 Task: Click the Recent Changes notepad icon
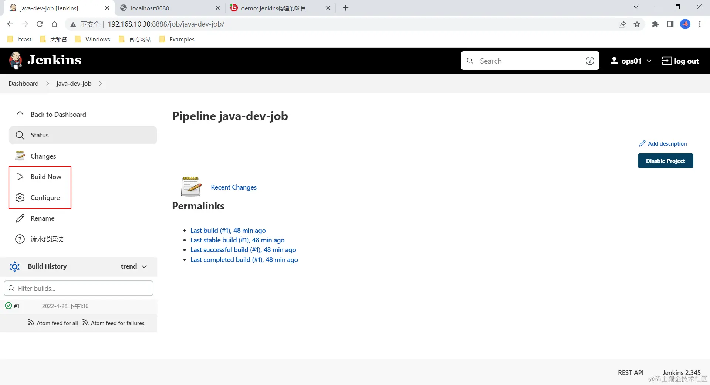tap(191, 186)
